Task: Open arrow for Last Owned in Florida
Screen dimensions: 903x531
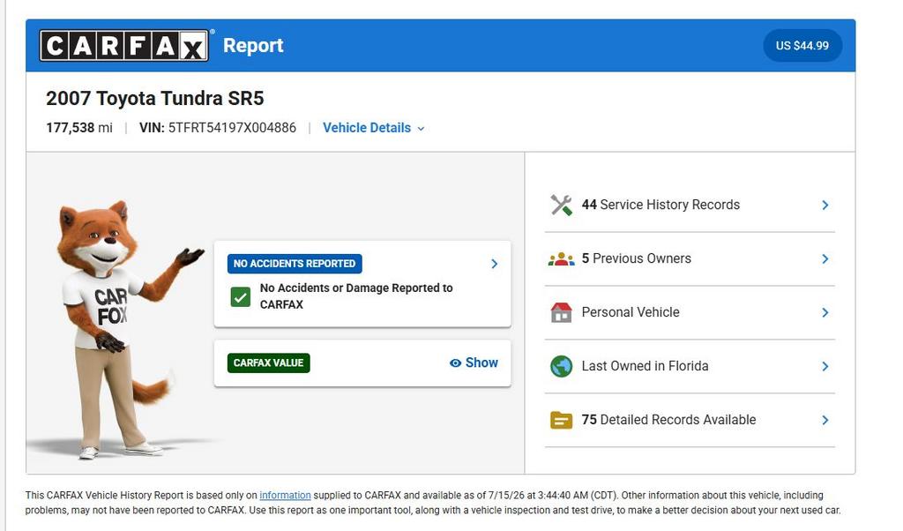Action: click(x=825, y=366)
